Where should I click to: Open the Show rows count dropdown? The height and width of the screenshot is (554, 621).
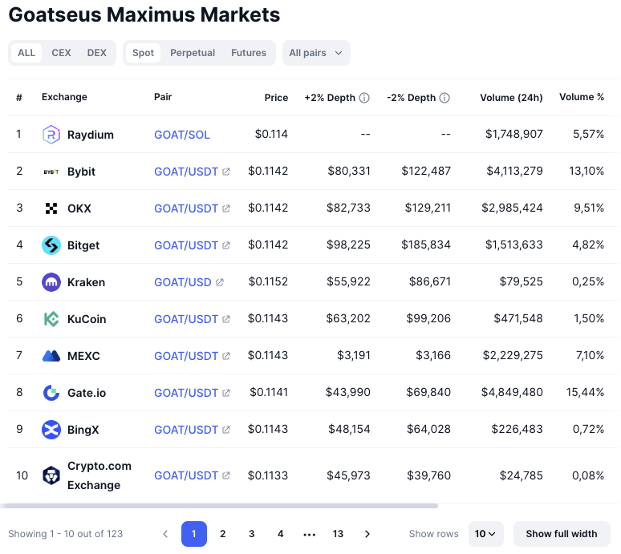click(485, 534)
